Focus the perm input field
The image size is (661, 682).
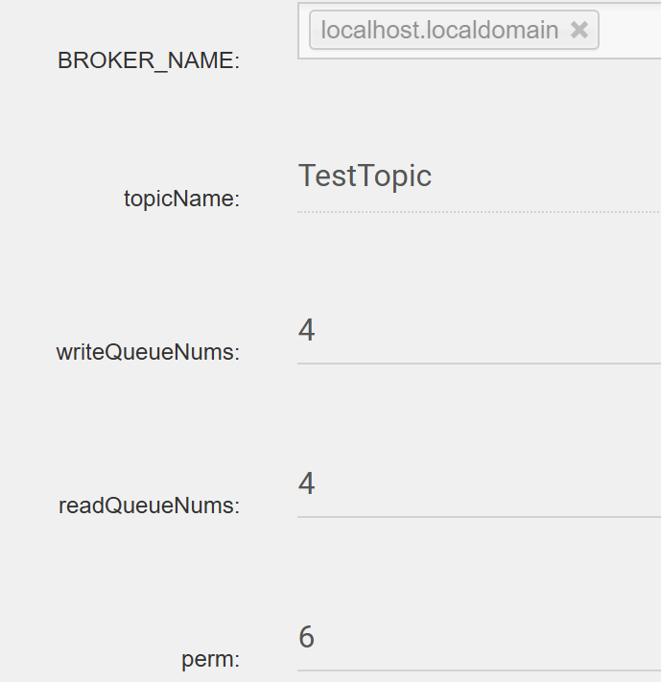(480, 638)
